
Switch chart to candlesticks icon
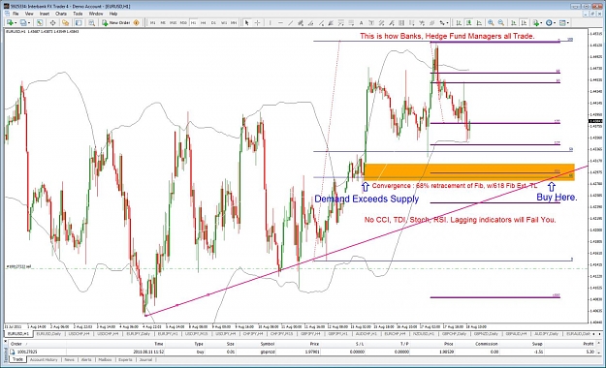click(468, 23)
